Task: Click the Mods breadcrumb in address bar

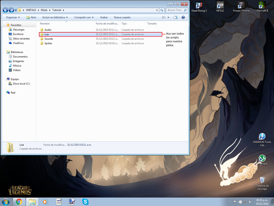Action: pos(44,10)
